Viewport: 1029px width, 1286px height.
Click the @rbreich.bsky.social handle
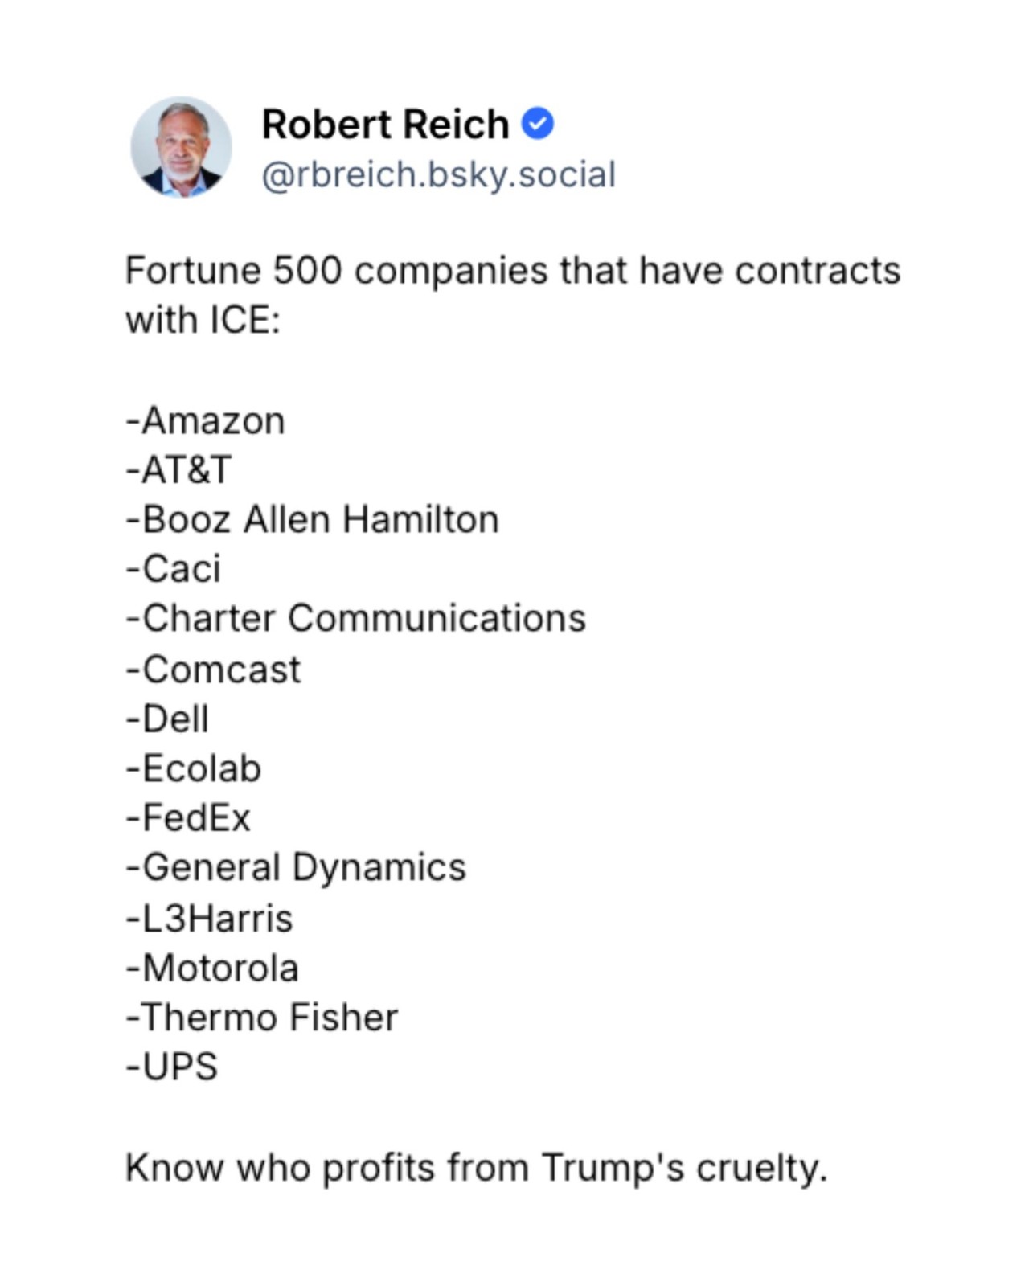(438, 174)
